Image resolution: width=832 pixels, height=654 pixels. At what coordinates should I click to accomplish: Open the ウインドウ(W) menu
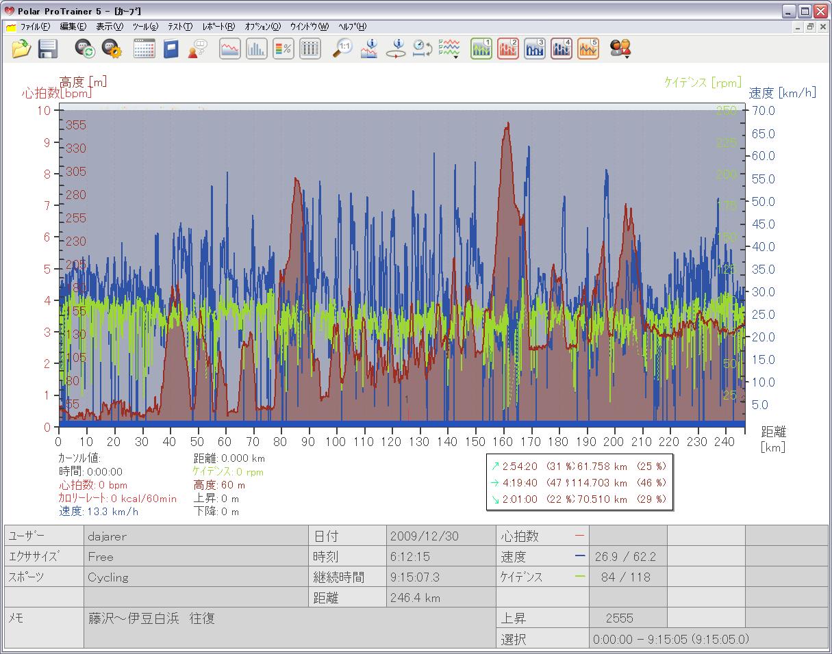click(x=309, y=27)
